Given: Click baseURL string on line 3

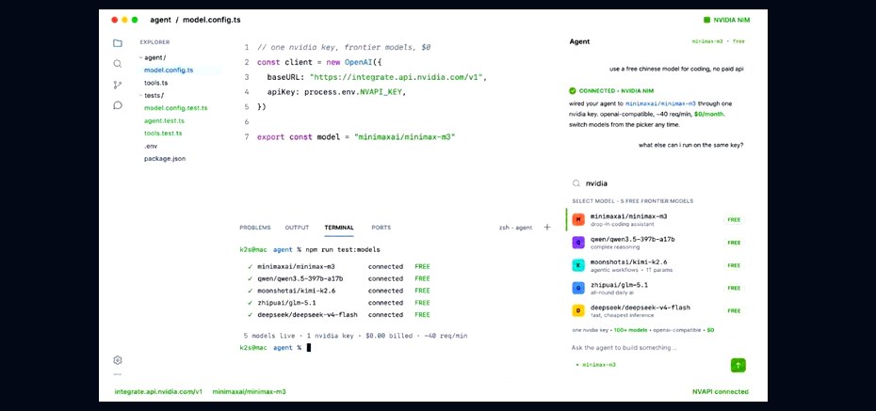Looking at the screenshot, I should [x=397, y=77].
